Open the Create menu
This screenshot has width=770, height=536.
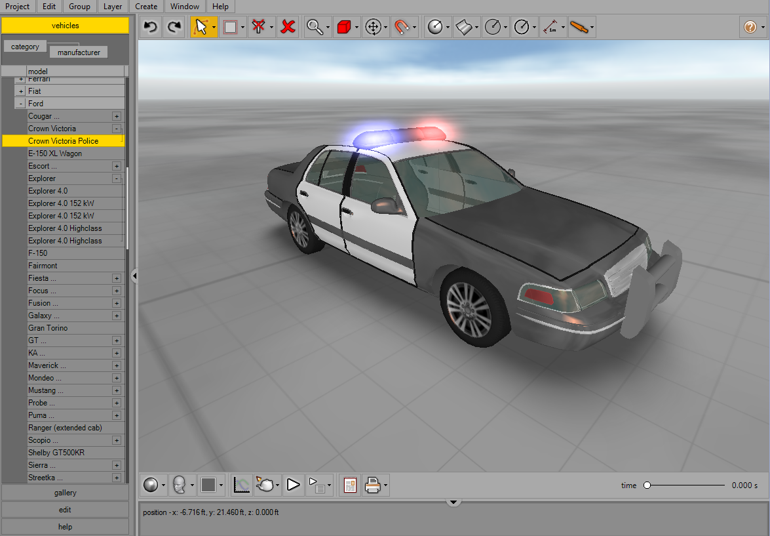pos(145,7)
